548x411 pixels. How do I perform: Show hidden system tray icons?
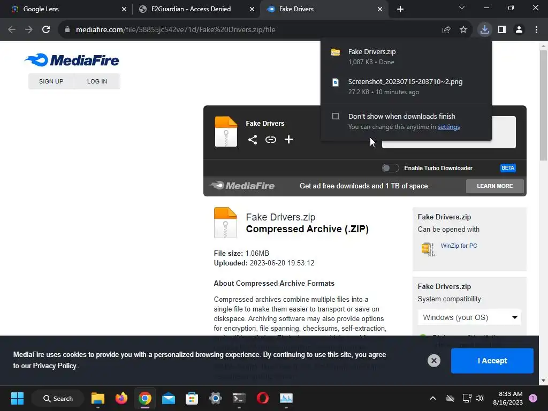(432, 398)
